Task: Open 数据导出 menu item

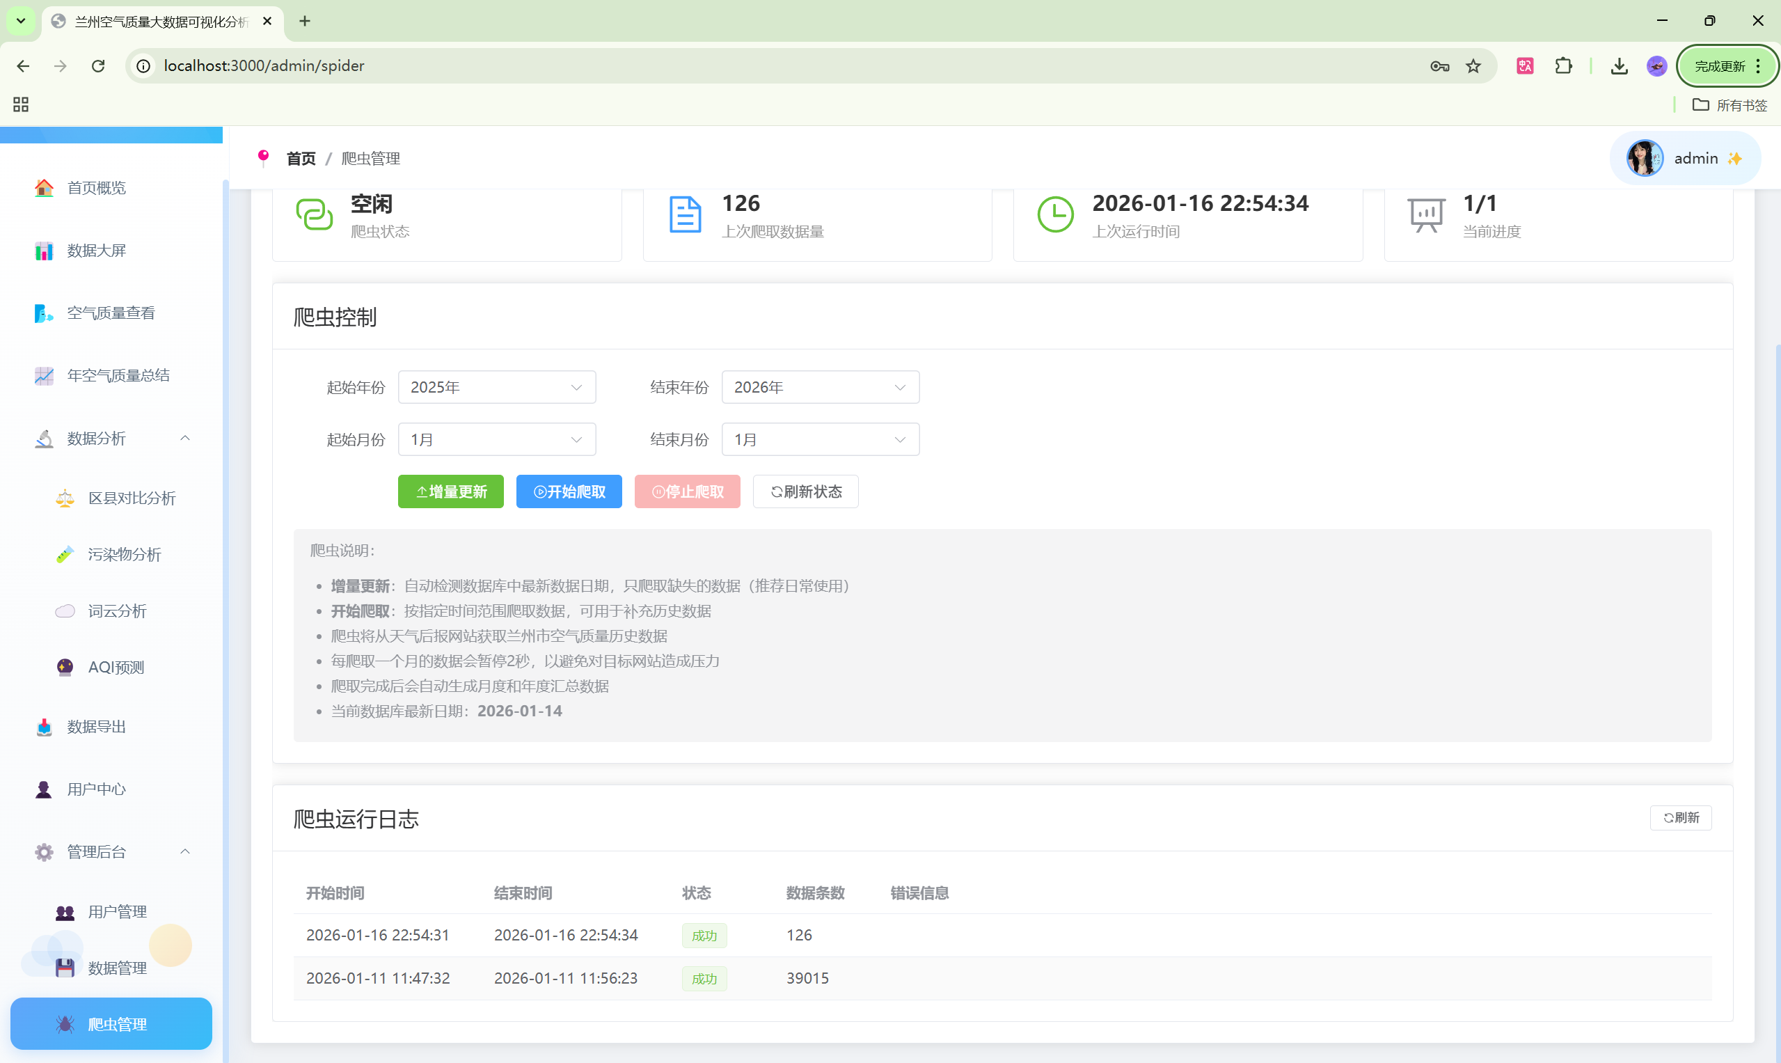Action: pos(96,727)
